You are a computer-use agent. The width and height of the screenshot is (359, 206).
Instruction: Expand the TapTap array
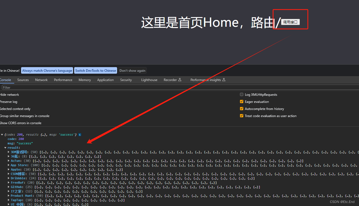click(9, 200)
